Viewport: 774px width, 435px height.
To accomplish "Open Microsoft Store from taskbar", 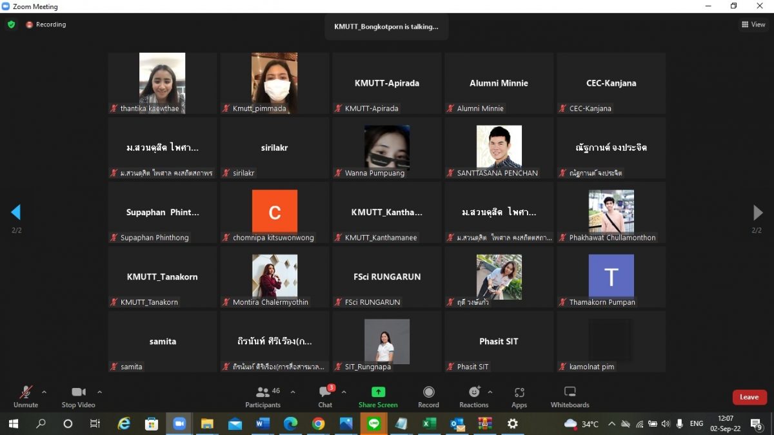I will point(152,424).
